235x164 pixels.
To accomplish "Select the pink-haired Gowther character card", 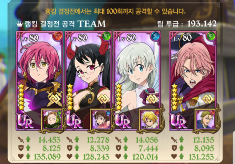I will coord(40,80).
